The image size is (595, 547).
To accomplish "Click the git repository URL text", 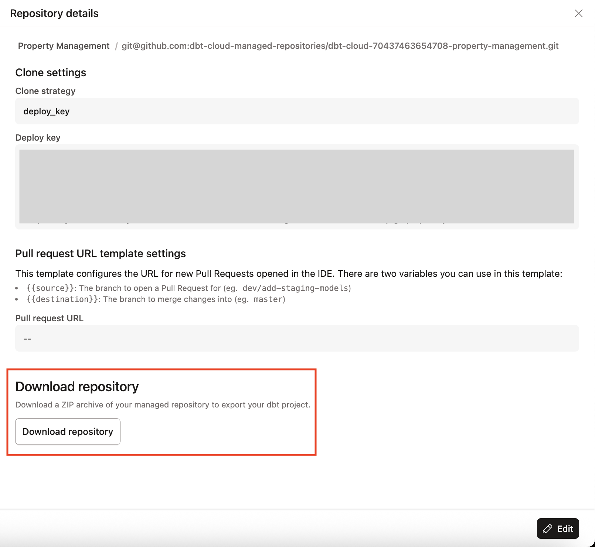I will (x=340, y=46).
